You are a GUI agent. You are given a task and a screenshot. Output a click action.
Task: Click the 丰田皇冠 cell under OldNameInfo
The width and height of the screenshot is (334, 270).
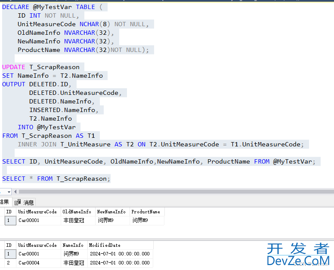point(78,221)
